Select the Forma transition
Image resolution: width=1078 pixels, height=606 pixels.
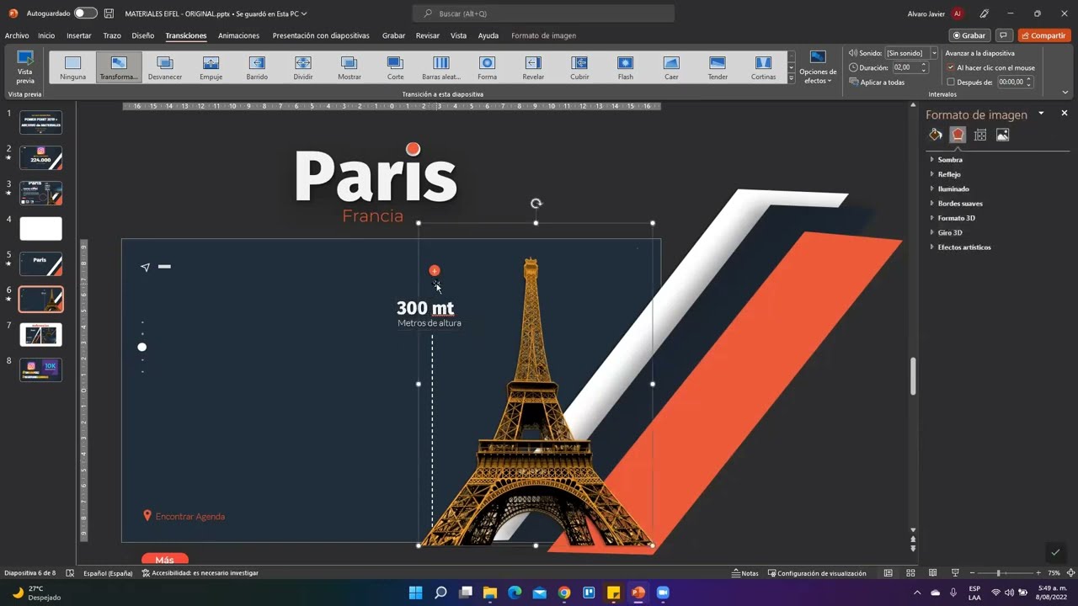[487, 67]
